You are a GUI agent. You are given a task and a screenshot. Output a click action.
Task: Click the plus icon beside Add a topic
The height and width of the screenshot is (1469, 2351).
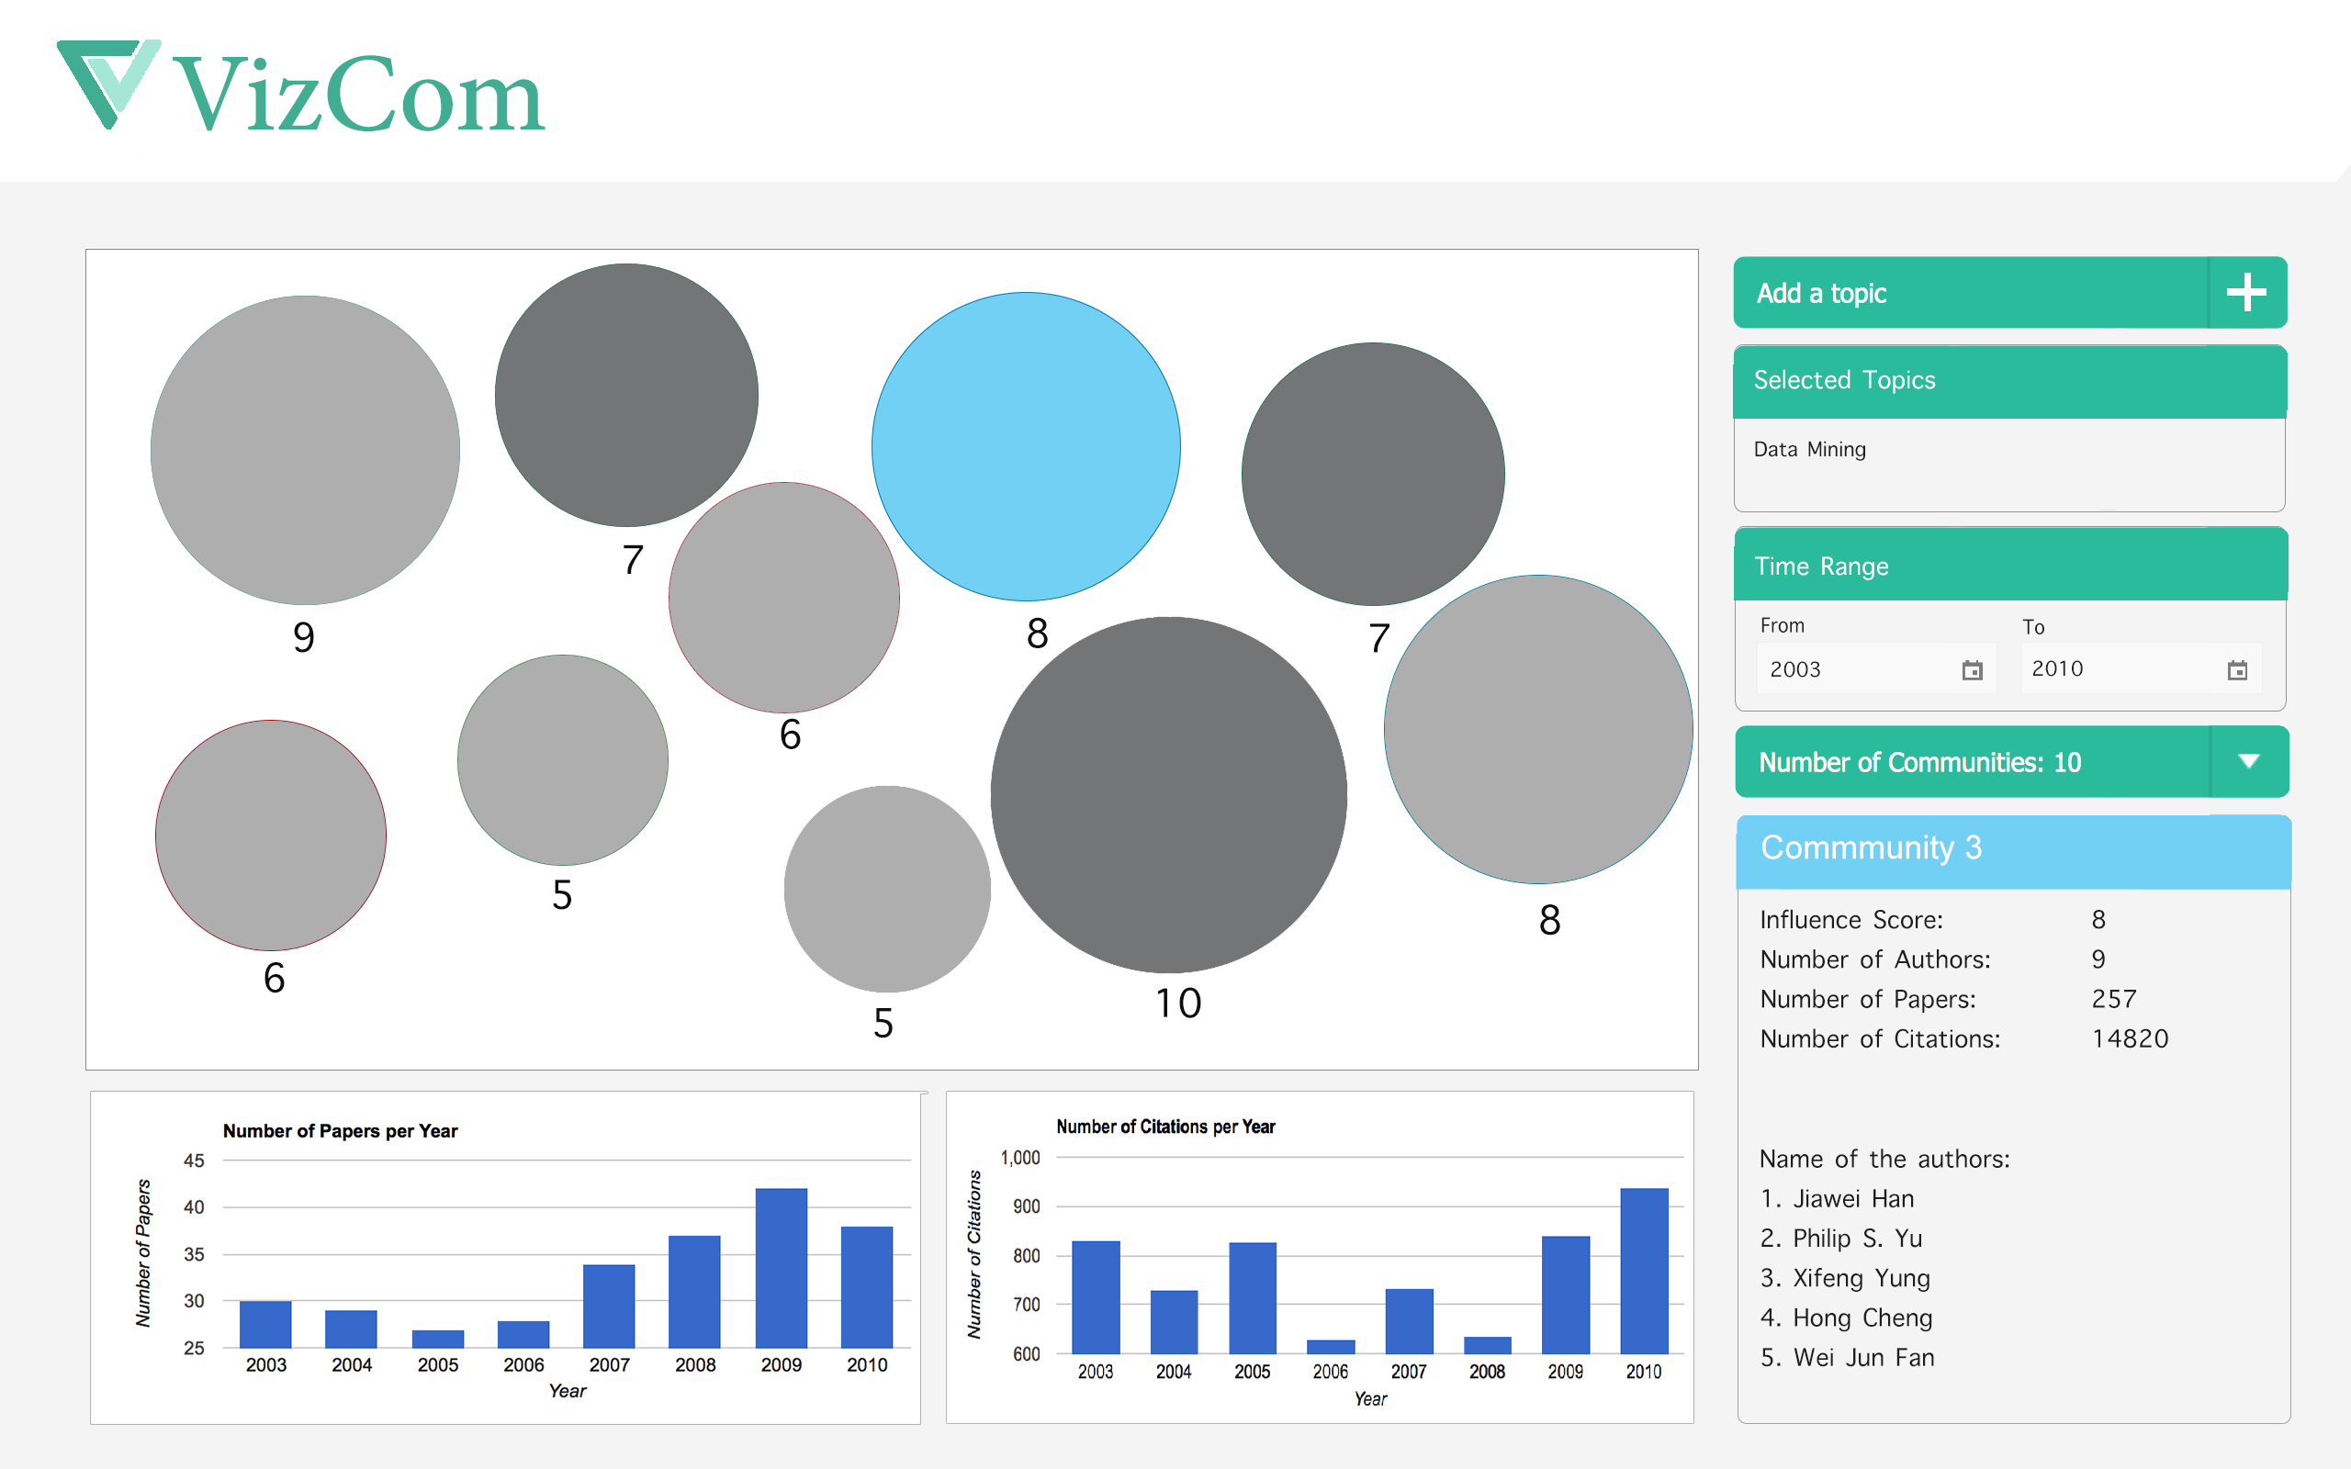[2245, 293]
